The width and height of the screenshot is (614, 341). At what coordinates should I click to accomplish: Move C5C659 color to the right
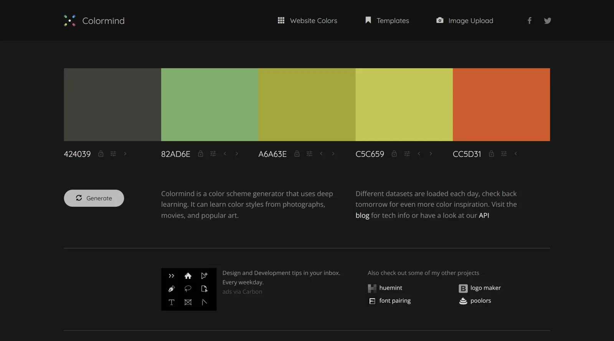pos(431,154)
